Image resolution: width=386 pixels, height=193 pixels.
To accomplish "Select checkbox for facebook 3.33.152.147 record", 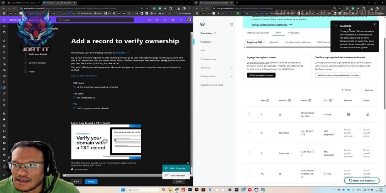I will 249,153.
